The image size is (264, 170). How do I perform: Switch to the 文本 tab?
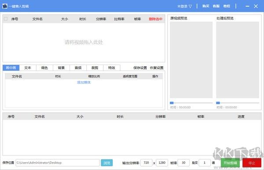click(x=28, y=68)
